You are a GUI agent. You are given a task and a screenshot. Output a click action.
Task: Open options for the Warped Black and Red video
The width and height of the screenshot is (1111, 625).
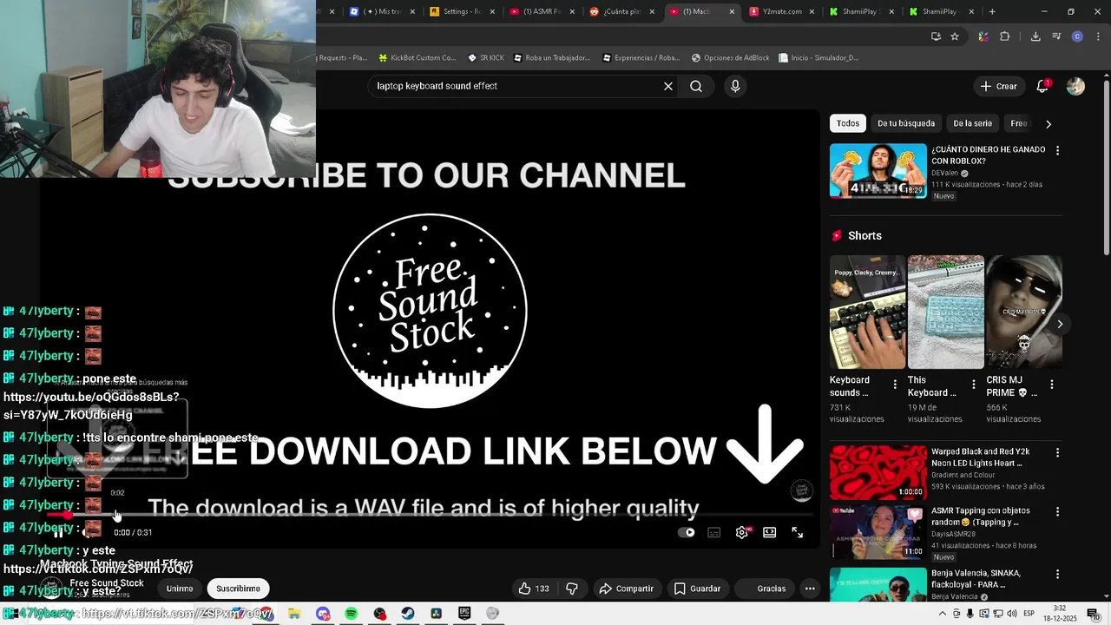tap(1057, 452)
